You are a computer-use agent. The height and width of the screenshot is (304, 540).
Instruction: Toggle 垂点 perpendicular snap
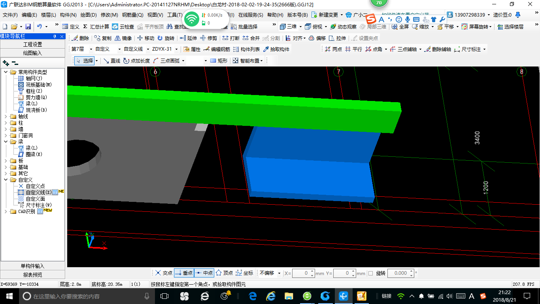184,273
